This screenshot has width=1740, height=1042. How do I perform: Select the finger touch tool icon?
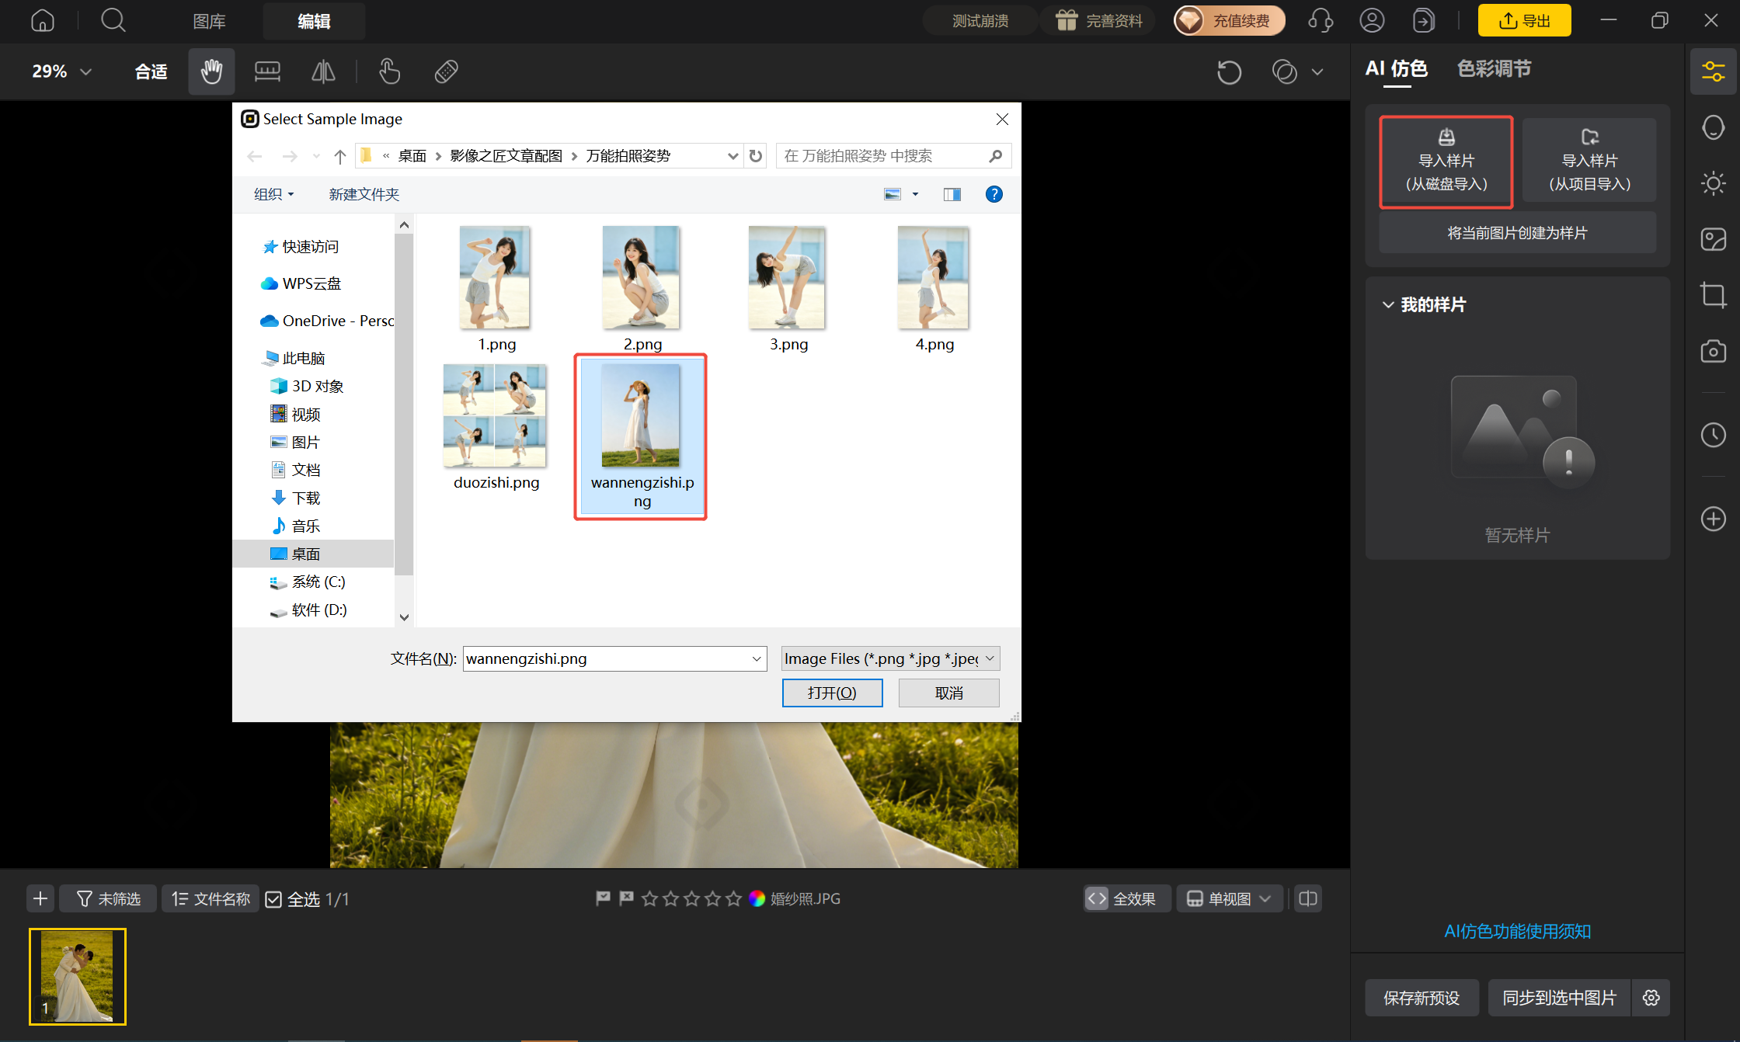[389, 71]
